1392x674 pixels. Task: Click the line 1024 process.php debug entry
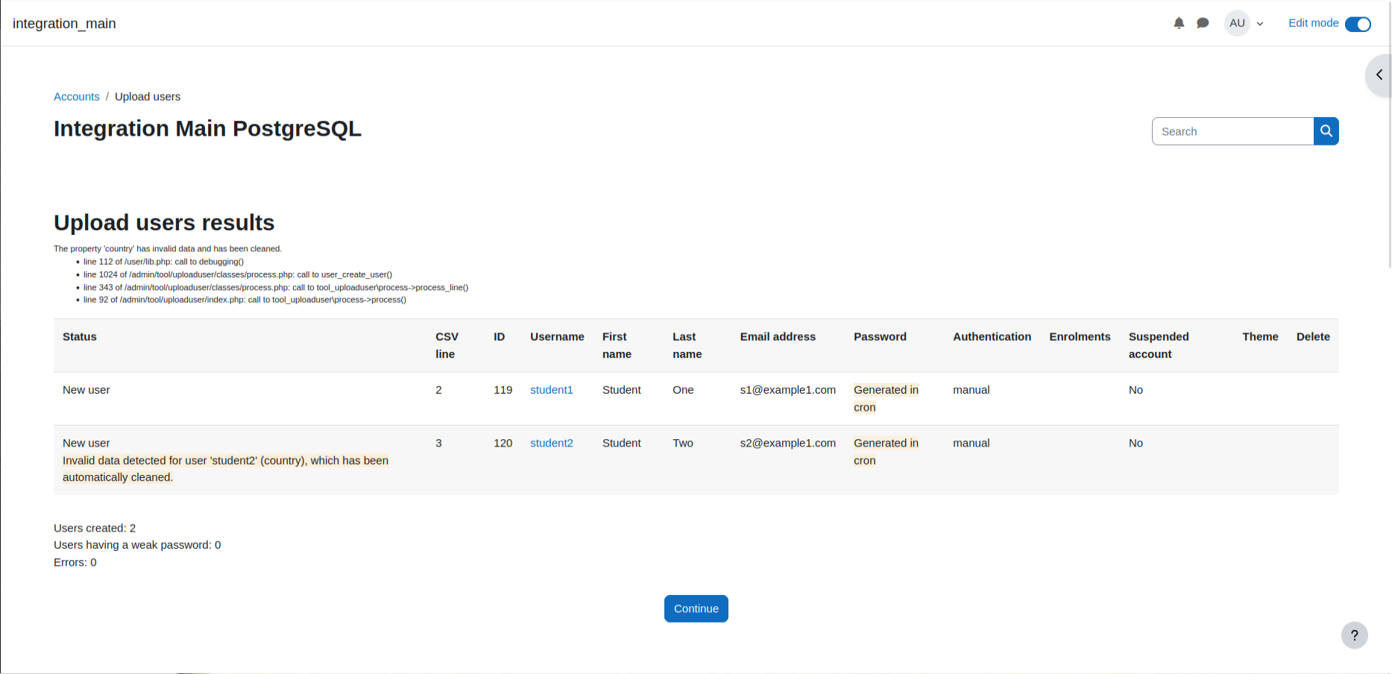(238, 274)
